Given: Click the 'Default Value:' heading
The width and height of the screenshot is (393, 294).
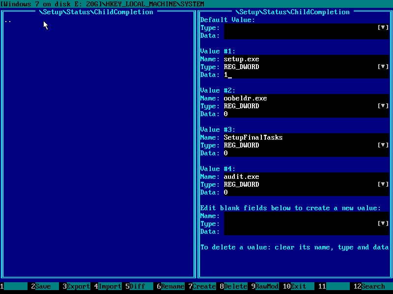Looking at the screenshot, I should (x=227, y=20).
